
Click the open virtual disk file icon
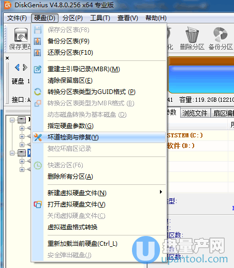38,204
